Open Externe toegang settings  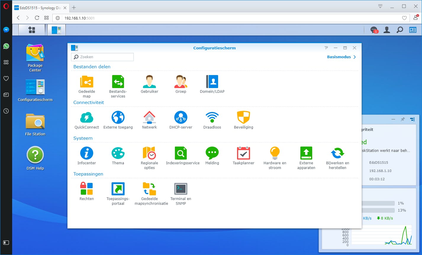click(118, 120)
